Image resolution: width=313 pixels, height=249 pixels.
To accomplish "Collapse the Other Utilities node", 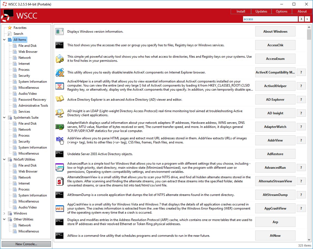I will 4,219.
